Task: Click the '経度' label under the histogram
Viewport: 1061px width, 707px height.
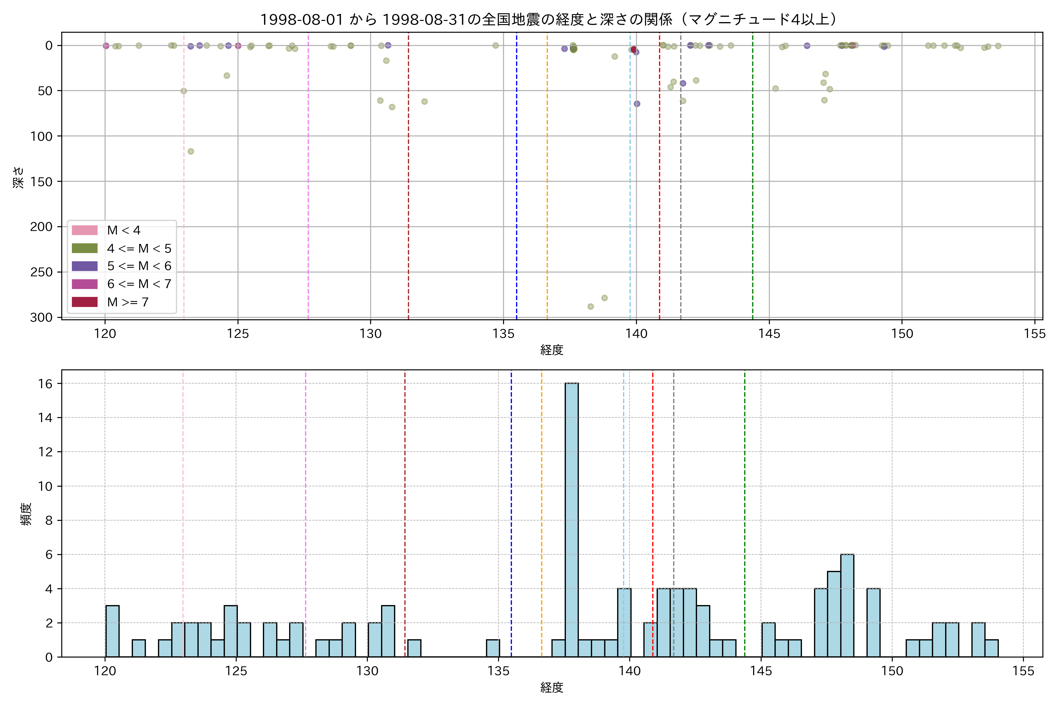Action: 552,688
